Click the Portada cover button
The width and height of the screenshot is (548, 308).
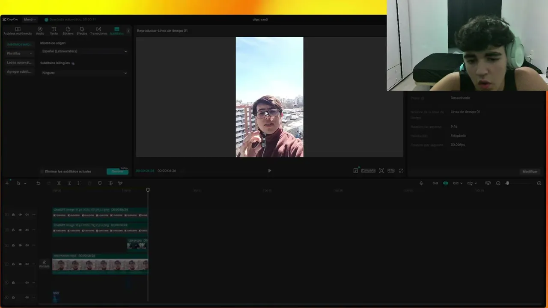pos(44,264)
